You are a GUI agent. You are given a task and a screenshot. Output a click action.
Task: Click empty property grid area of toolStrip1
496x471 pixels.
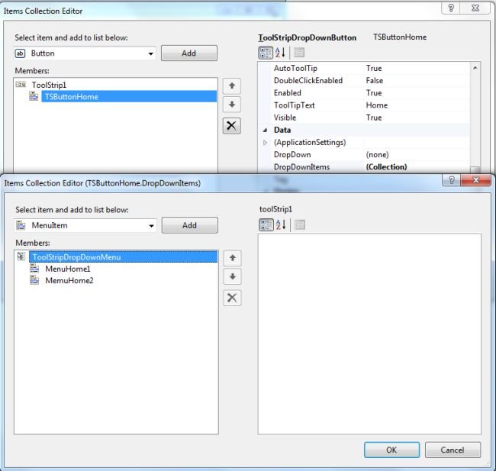click(x=369, y=334)
